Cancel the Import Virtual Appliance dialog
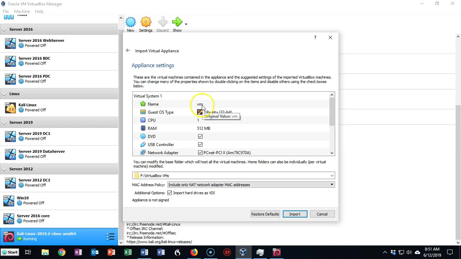The image size is (461, 259). (322, 214)
